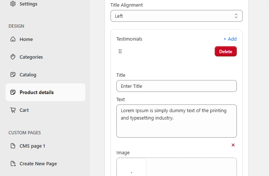Click the DESIGN section heading
This screenshot has width=269, height=176.
pyautogui.click(x=16, y=26)
